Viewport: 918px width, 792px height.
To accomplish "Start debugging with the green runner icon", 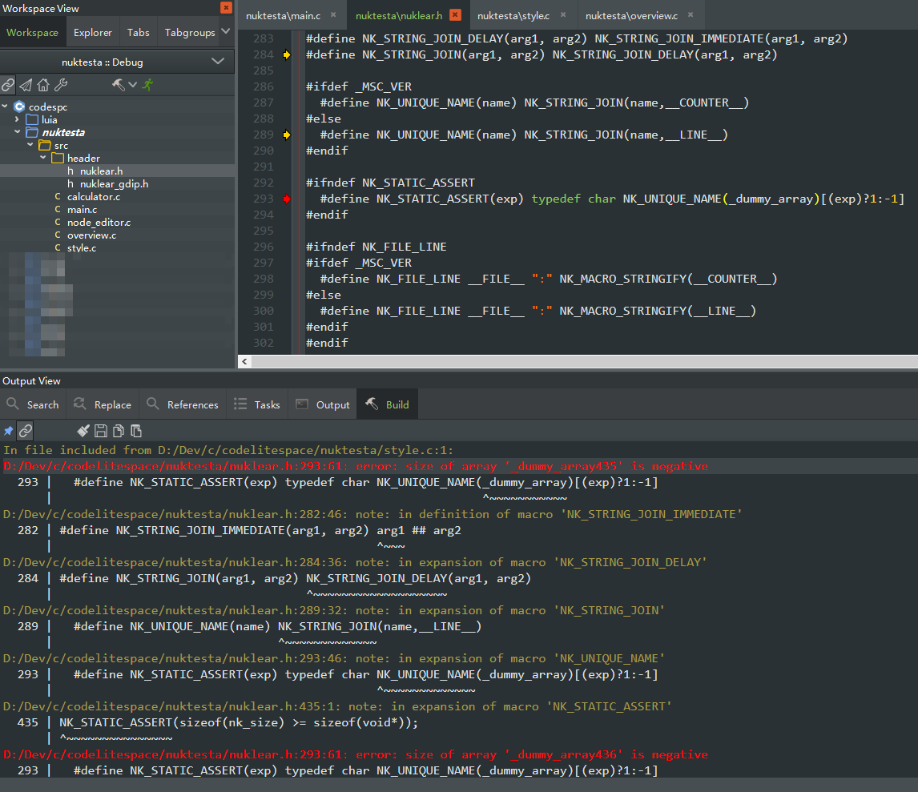I will click(148, 84).
